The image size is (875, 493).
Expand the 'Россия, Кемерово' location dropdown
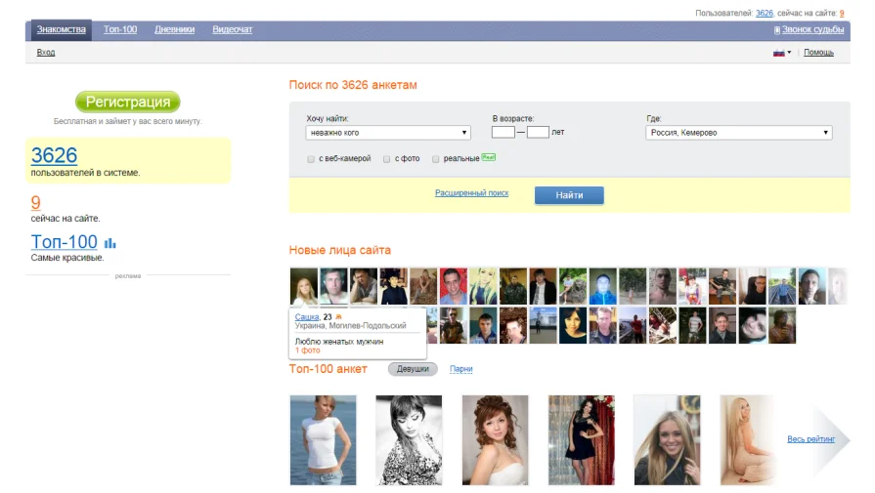tap(739, 133)
